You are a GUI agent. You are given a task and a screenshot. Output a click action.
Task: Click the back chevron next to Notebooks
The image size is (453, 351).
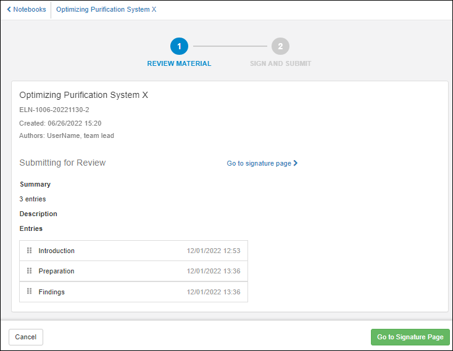point(9,10)
